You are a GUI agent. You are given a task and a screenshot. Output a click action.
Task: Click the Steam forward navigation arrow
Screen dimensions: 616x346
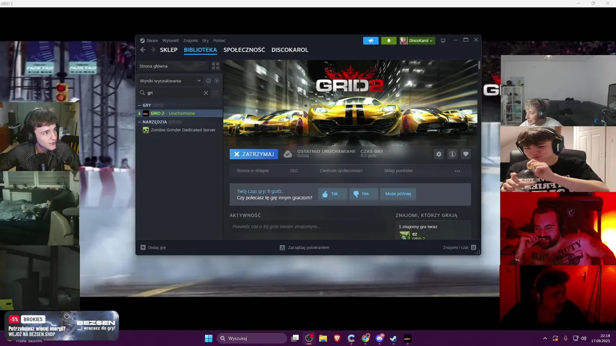[153, 50]
